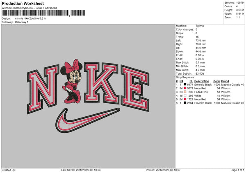Select the White color swatch in stop sequence
Viewport: 246px width, 173px height.
pos(185,95)
